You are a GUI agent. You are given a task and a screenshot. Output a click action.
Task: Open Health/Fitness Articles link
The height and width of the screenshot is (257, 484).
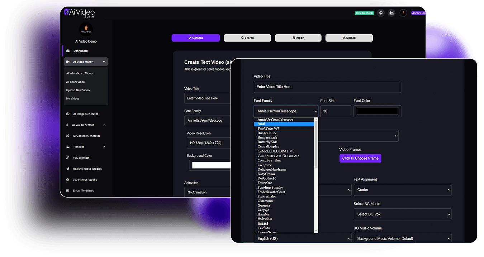[87, 169]
